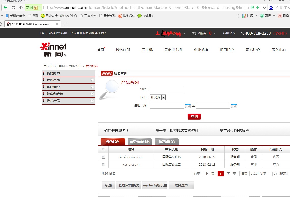Click the 续费 renew button

click(x=108, y=185)
